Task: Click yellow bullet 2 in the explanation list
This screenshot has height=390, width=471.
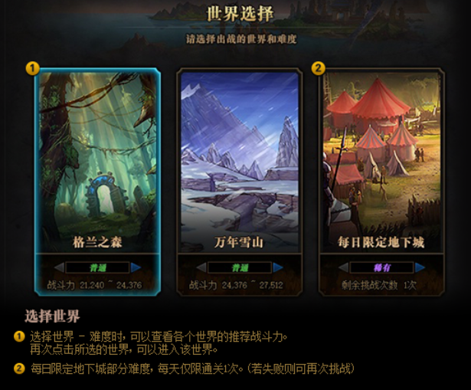Action: pos(19,368)
